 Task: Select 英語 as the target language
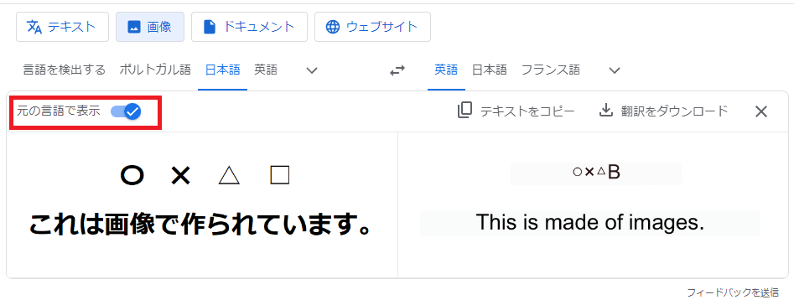(x=446, y=70)
